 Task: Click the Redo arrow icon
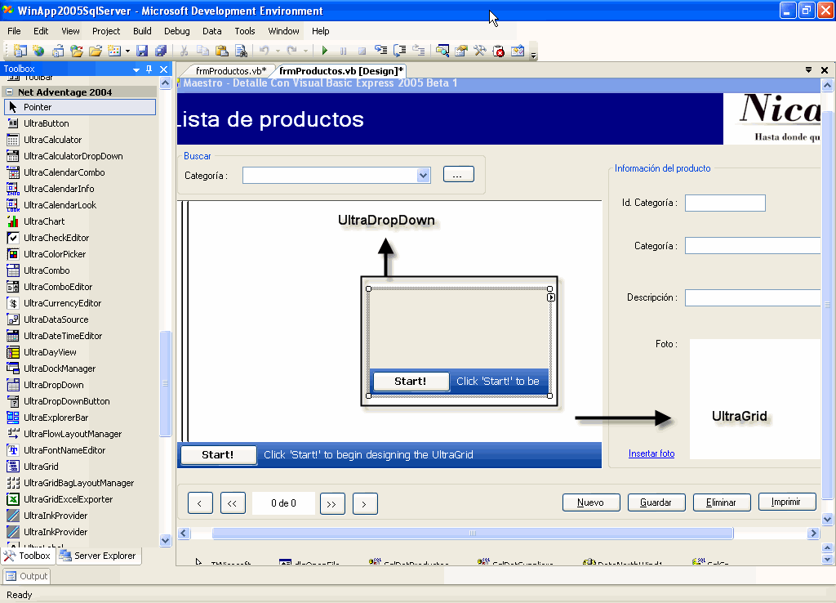tap(291, 51)
